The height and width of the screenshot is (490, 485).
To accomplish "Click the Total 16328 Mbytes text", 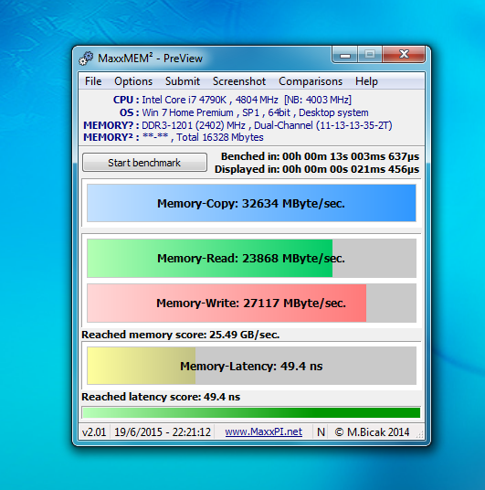I will coord(220,137).
